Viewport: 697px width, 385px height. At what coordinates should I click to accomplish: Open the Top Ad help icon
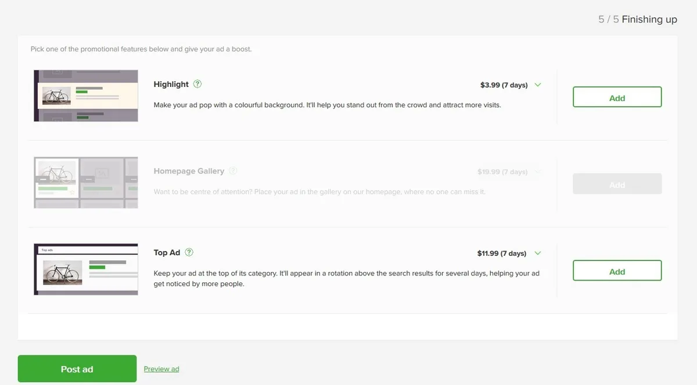188,252
